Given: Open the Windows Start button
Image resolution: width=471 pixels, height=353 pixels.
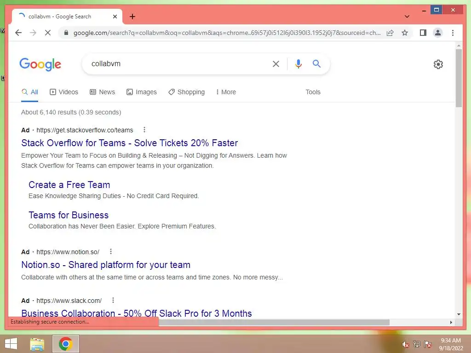Looking at the screenshot, I should (11, 344).
